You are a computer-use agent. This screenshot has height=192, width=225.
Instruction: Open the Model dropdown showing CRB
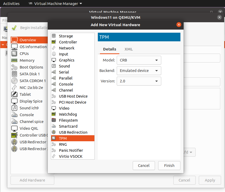pyautogui.click(x=139, y=60)
